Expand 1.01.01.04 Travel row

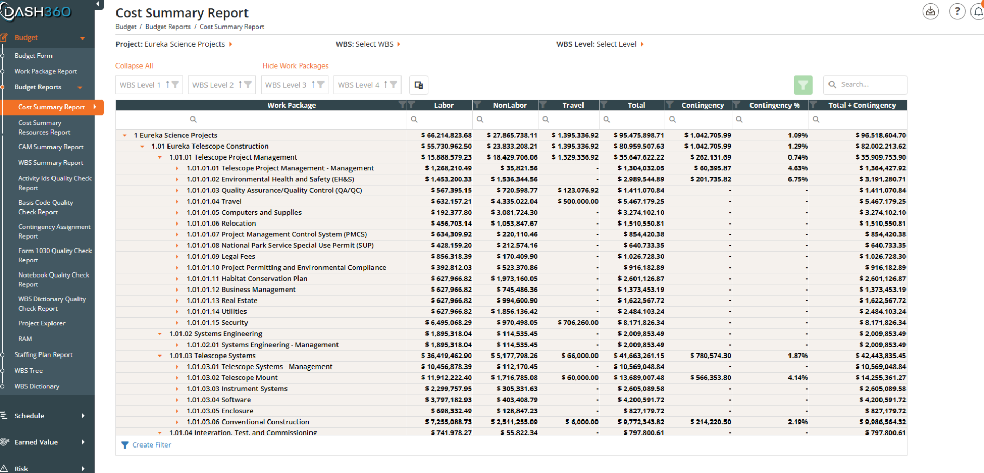point(177,202)
